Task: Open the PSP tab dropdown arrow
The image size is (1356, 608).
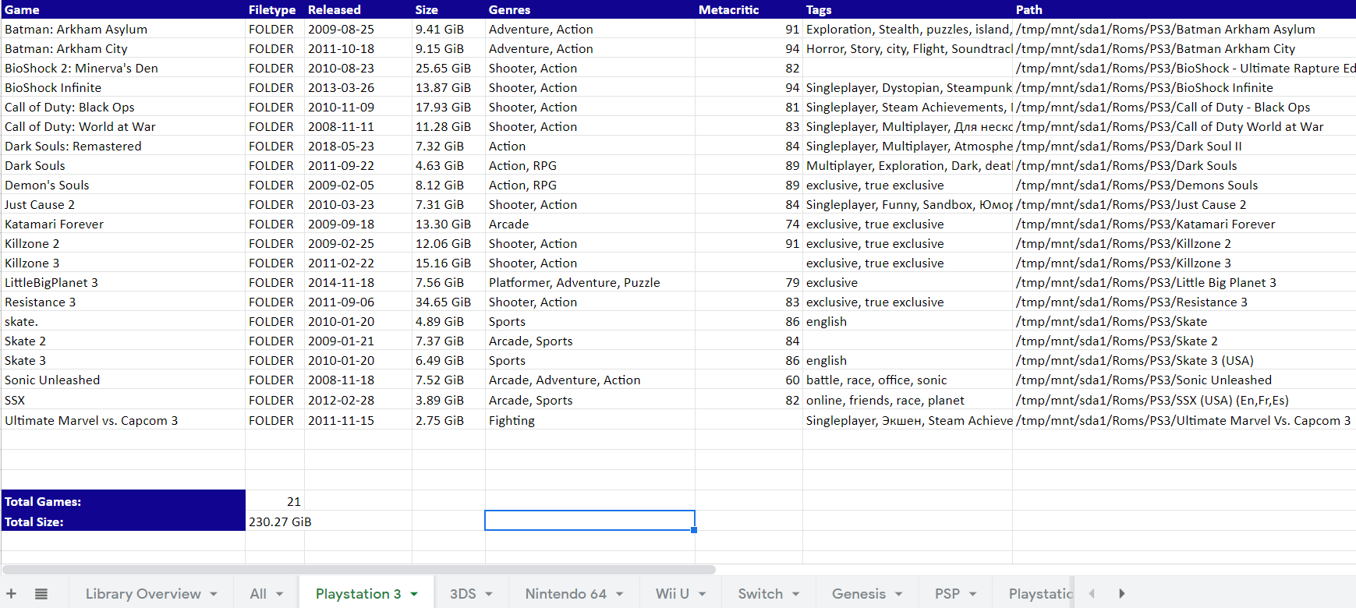Action: [973, 594]
